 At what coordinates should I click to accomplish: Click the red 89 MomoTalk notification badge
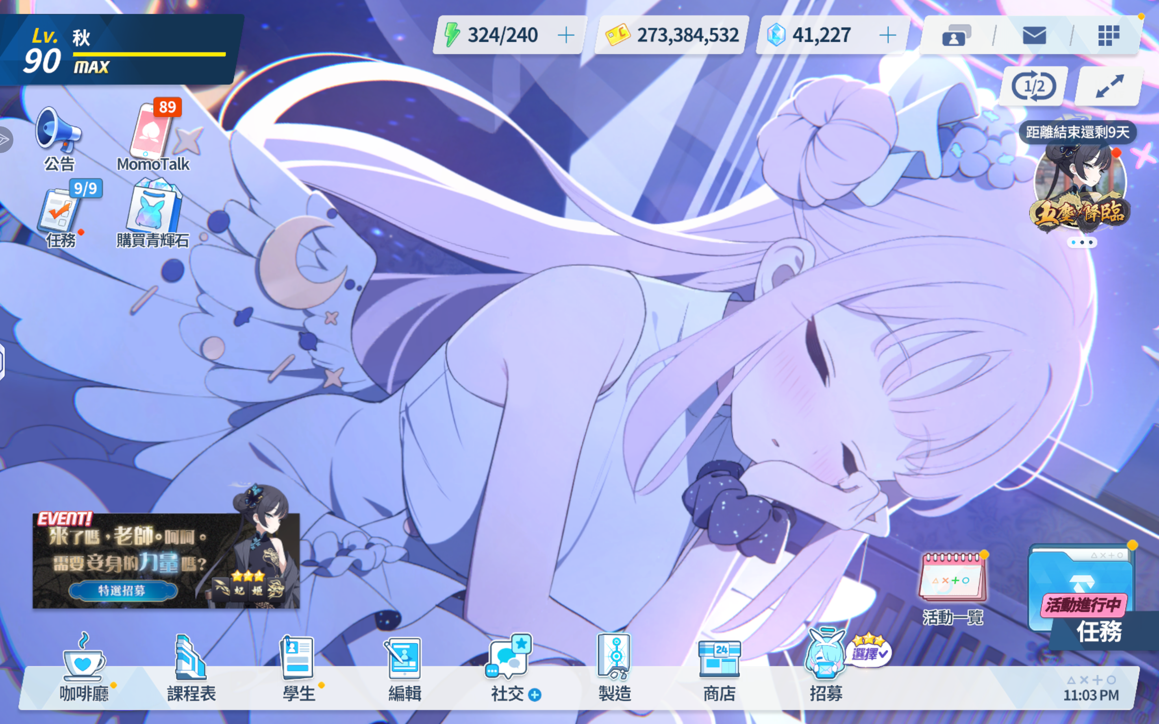(167, 107)
